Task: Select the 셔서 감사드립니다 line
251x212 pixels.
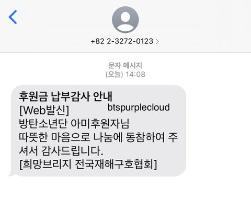Action: tap(61, 151)
